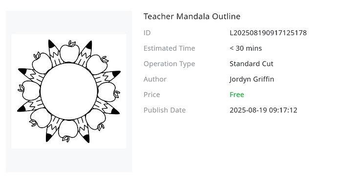The height and width of the screenshot is (176, 337).
Task: Click the ID field label
Action: click(x=147, y=33)
